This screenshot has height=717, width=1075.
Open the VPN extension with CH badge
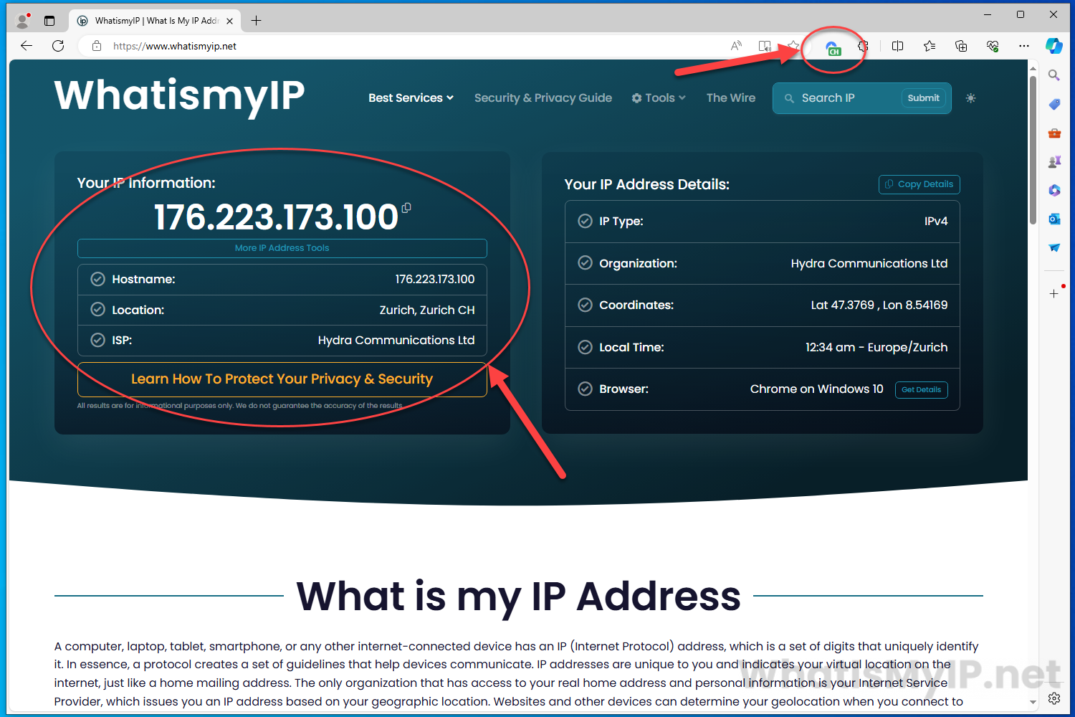click(x=833, y=48)
